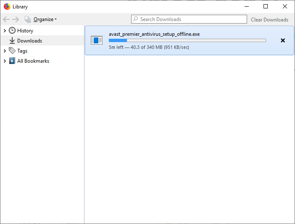Select All Bookmarks in sidebar

[33, 61]
